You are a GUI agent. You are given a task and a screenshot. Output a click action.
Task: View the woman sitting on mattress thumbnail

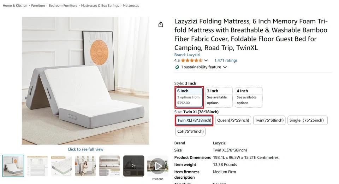(85, 166)
